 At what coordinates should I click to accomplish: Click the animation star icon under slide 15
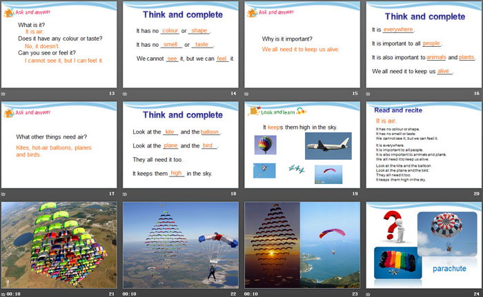246,94
